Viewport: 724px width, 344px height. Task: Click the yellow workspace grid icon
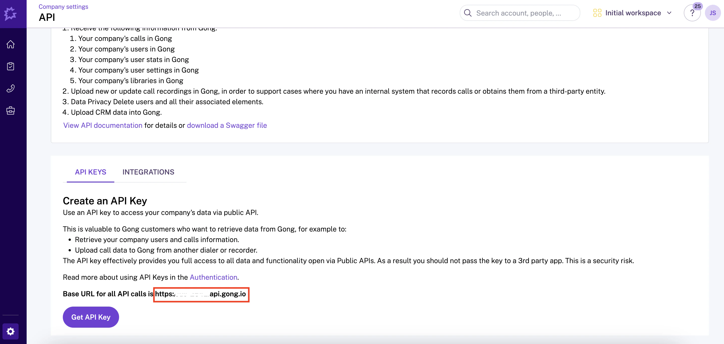tap(598, 13)
